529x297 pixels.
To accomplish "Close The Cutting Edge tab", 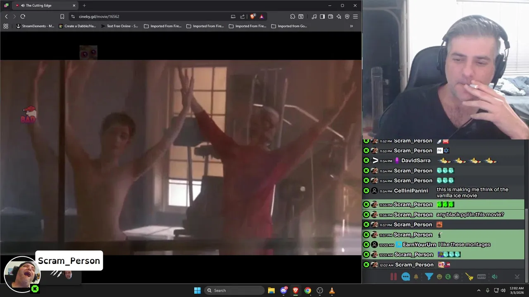I will 74,5.
